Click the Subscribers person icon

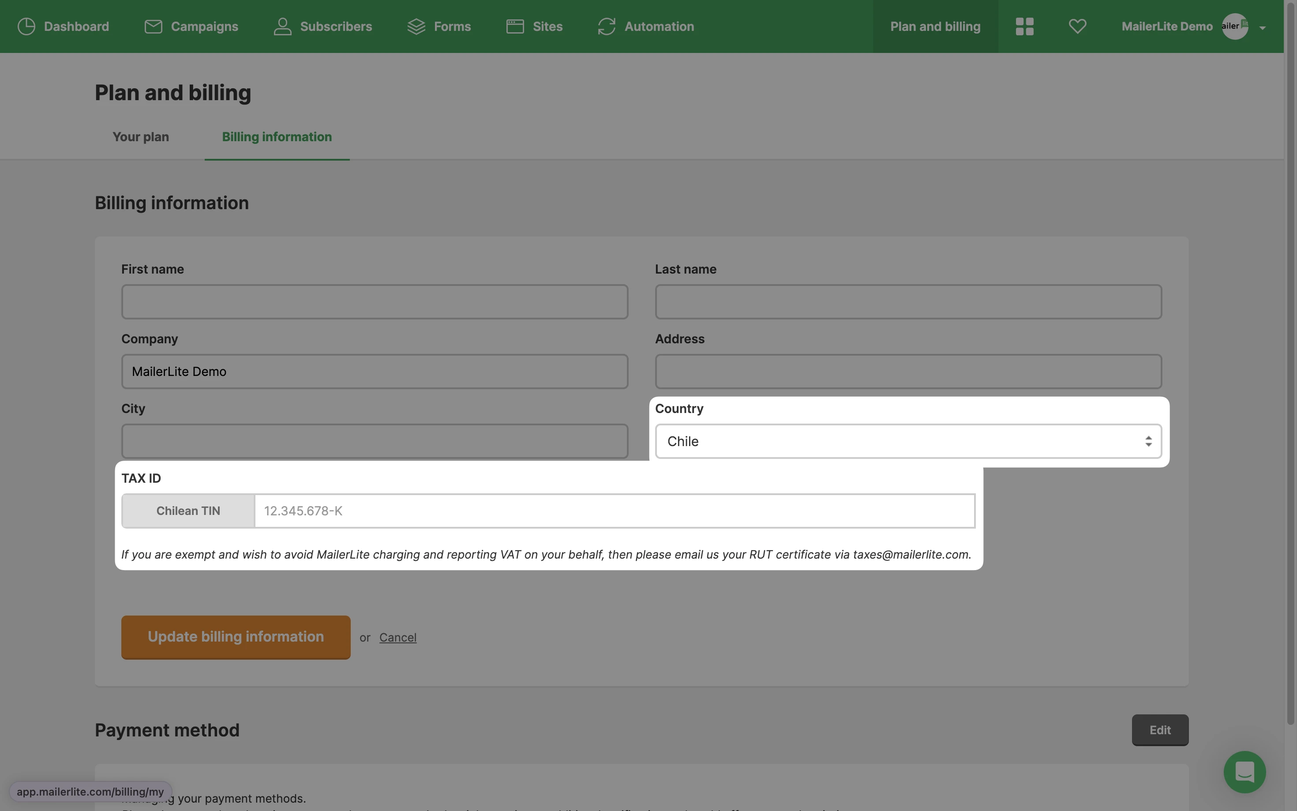pos(283,26)
